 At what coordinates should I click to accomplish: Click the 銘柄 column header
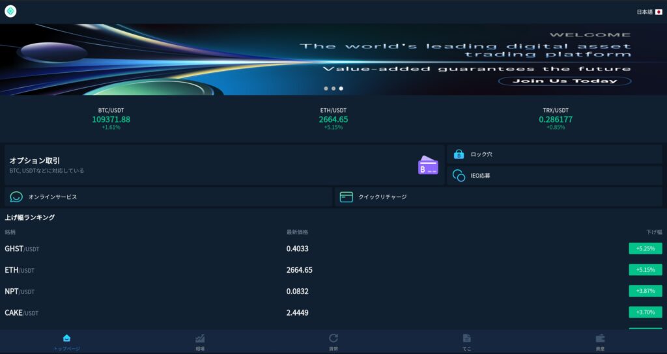pos(10,232)
